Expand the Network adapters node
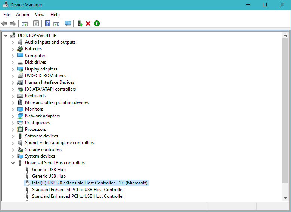The width and height of the screenshot is (291, 212). click(x=13, y=116)
